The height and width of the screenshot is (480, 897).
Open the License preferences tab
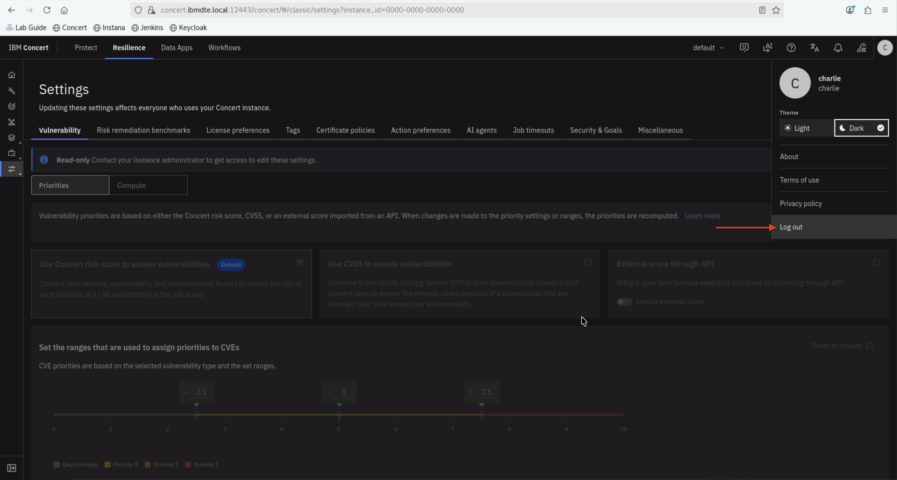(x=238, y=130)
